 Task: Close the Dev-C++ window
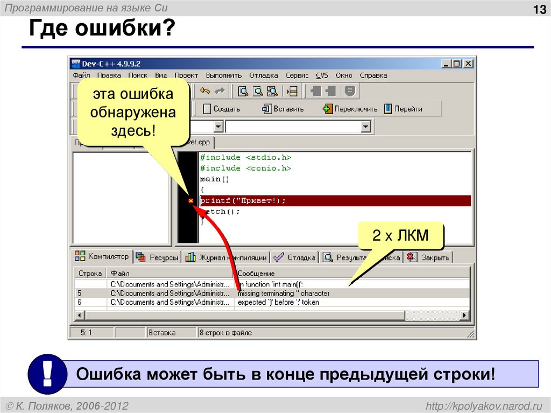pos(469,64)
